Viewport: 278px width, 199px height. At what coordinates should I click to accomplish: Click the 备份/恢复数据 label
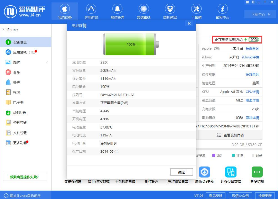point(99,181)
